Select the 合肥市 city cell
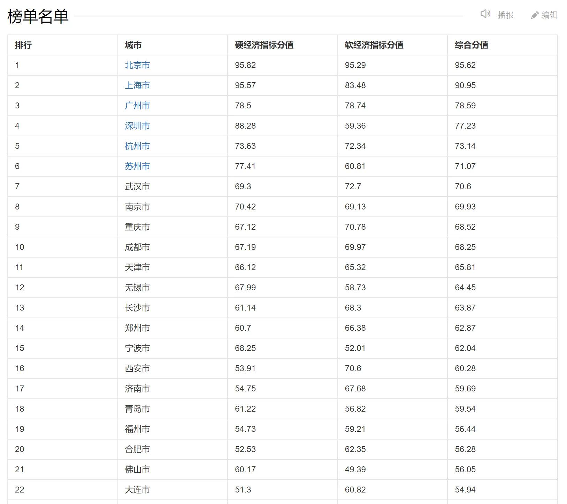 click(173, 449)
